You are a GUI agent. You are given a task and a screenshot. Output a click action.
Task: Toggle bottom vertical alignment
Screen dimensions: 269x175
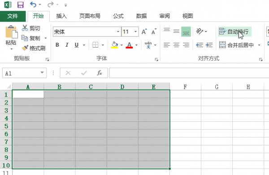(x=186, y=31)
